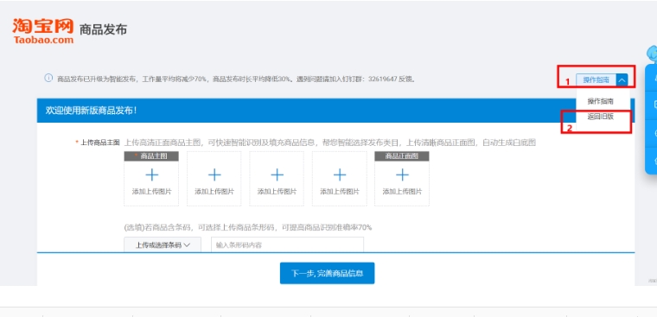Open the 上传或选择条码 dropdown

163,245
